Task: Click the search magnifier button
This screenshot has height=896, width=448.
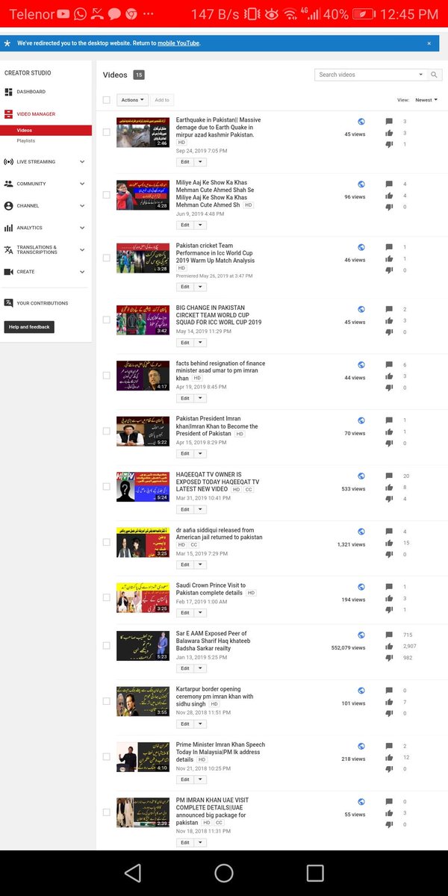Action: click(435, 75)
